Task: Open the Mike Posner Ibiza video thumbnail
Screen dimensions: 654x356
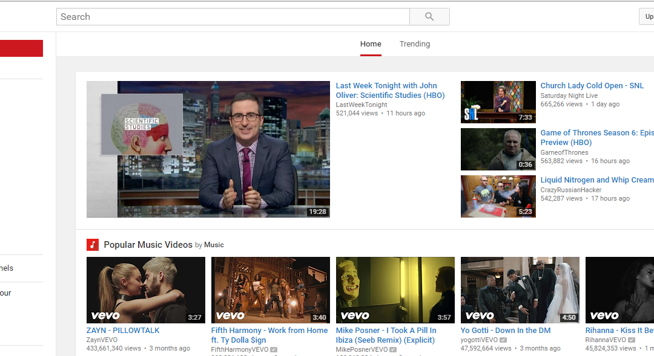Action: (395, 290)
